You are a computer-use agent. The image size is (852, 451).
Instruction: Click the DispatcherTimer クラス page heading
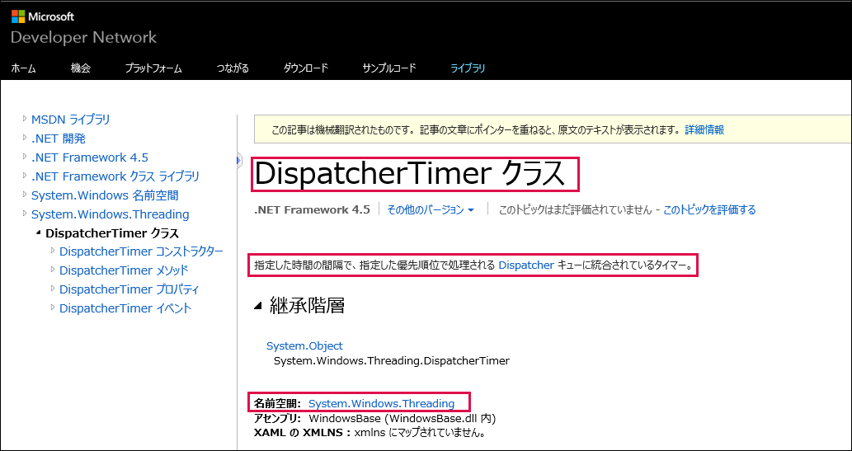pyautogui.click(x=411, y=175)
